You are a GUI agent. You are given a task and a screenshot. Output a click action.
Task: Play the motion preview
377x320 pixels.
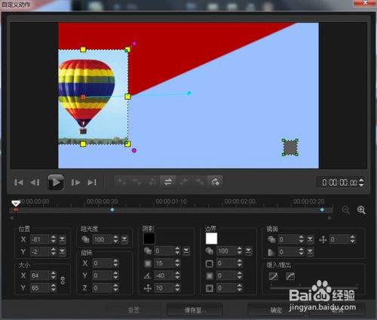[x=56, y=182]
